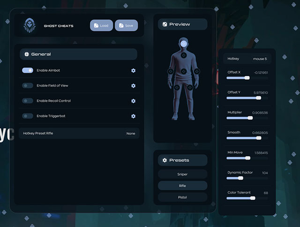The width and height of the screenshot is (300, 227).
Task: Enable the Triggerbot switch
Action: click(28, 116)
